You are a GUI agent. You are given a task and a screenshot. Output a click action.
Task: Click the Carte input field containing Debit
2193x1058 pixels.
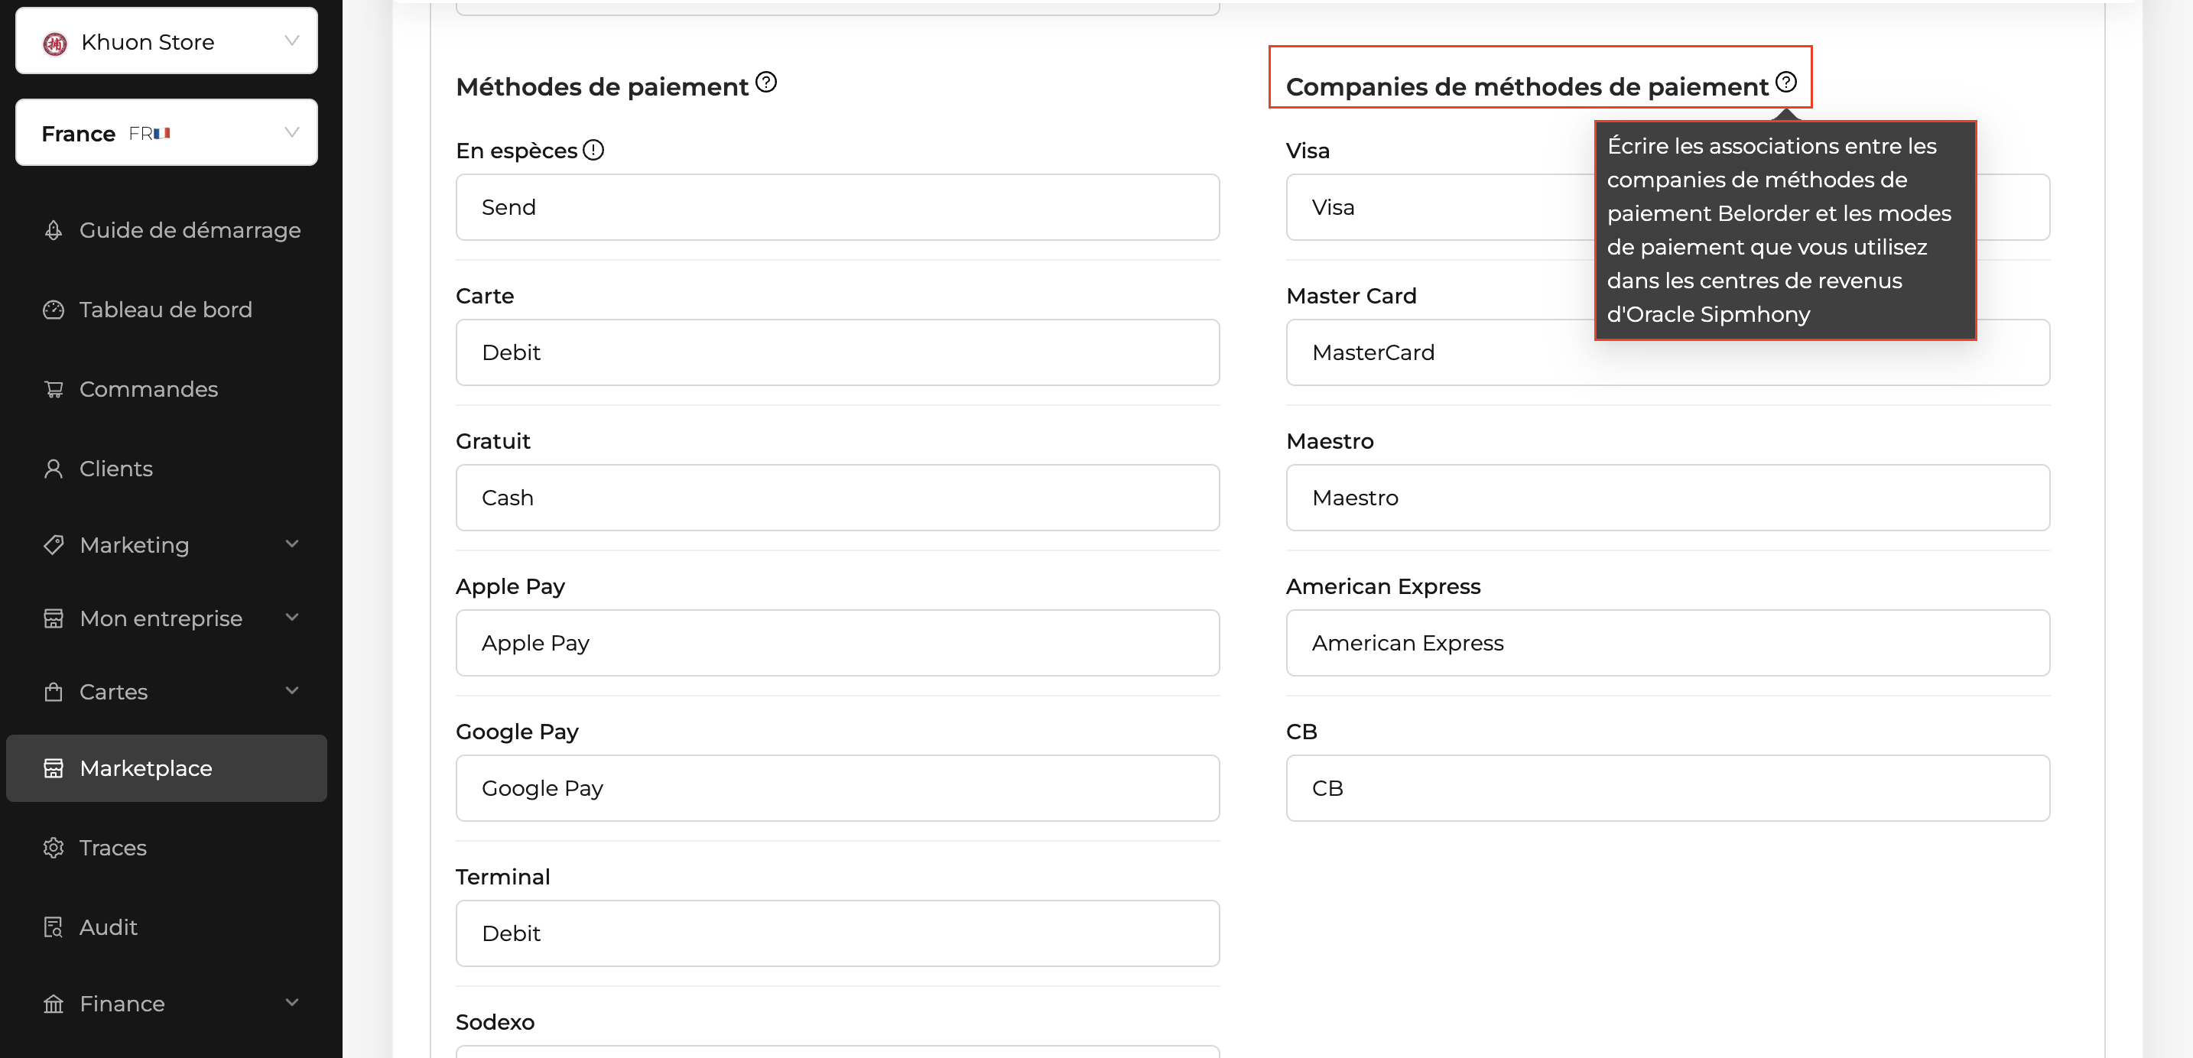pos(838,352)
